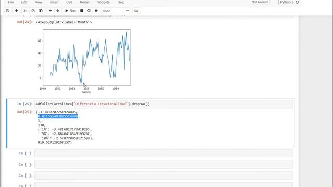333x187 pixels.
Task: Run the selected cell
Action: pos(70,11)
